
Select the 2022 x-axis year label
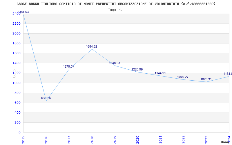tap(184, 139)
